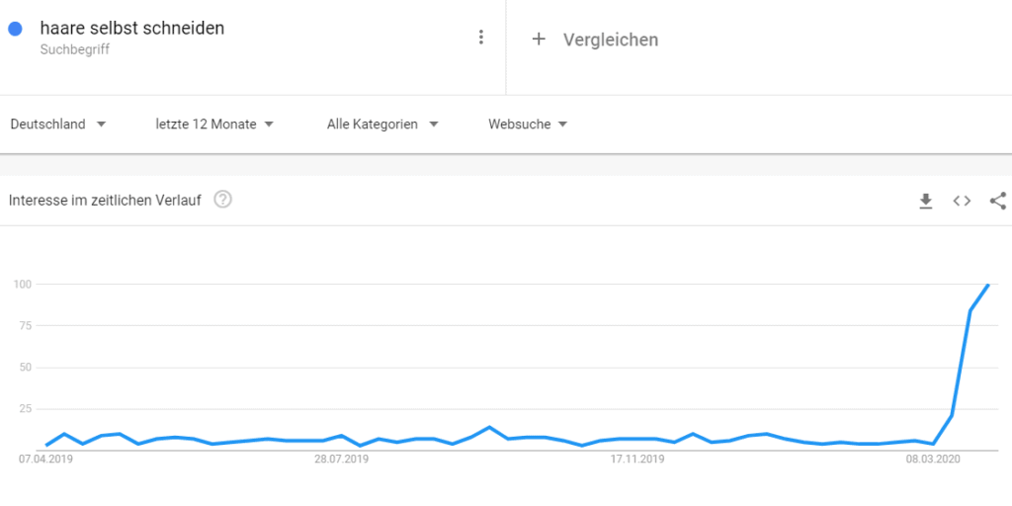Click the download CSV icon
Viewport: 1012px width, 506px height.
(x=926, y=201)
